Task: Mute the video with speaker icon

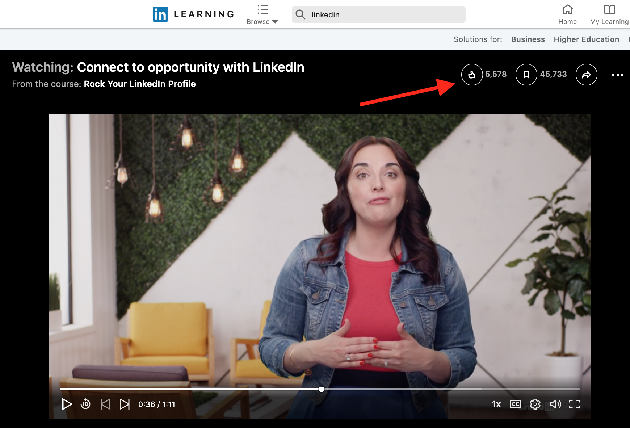Action: click(x=555, y=404)
